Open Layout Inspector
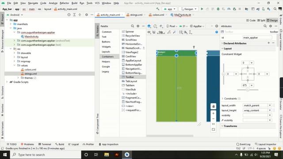 265,144
